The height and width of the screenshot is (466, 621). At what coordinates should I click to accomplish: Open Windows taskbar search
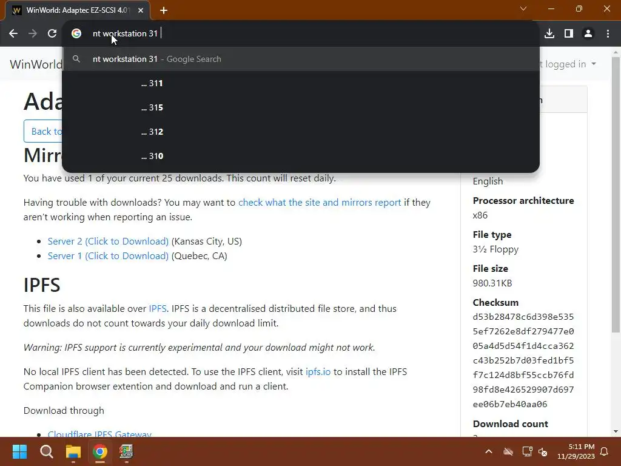tap(46, 451)
